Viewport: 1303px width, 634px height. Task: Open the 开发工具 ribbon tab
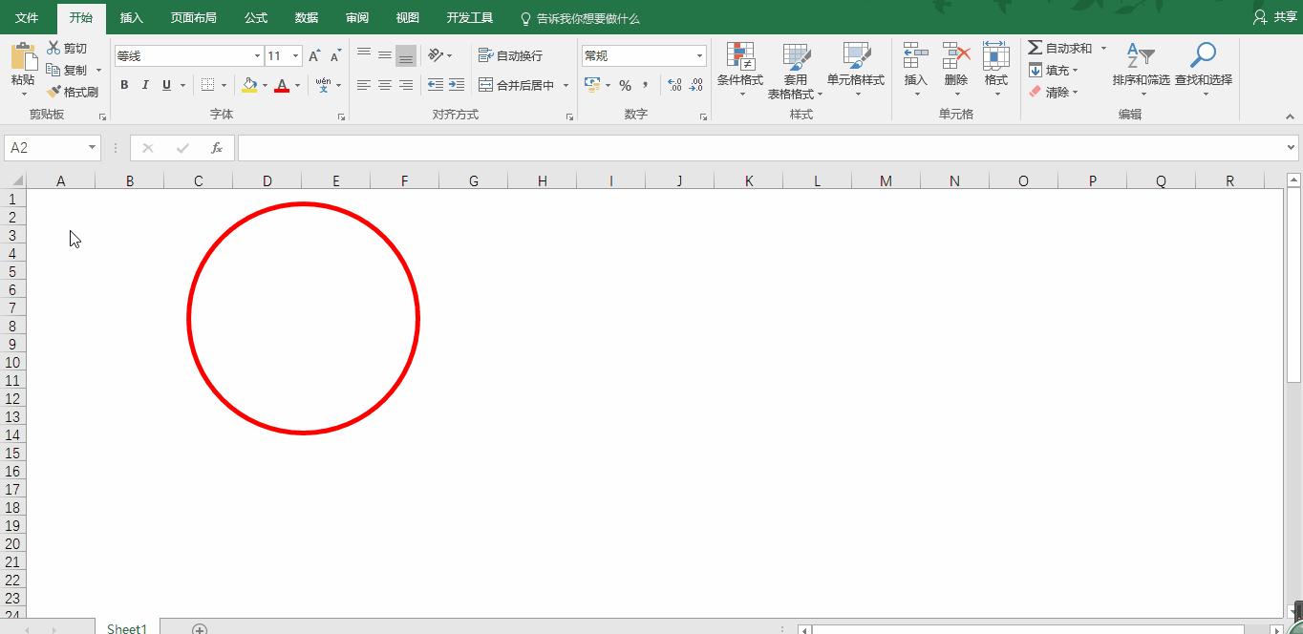[x=469, y=16]
